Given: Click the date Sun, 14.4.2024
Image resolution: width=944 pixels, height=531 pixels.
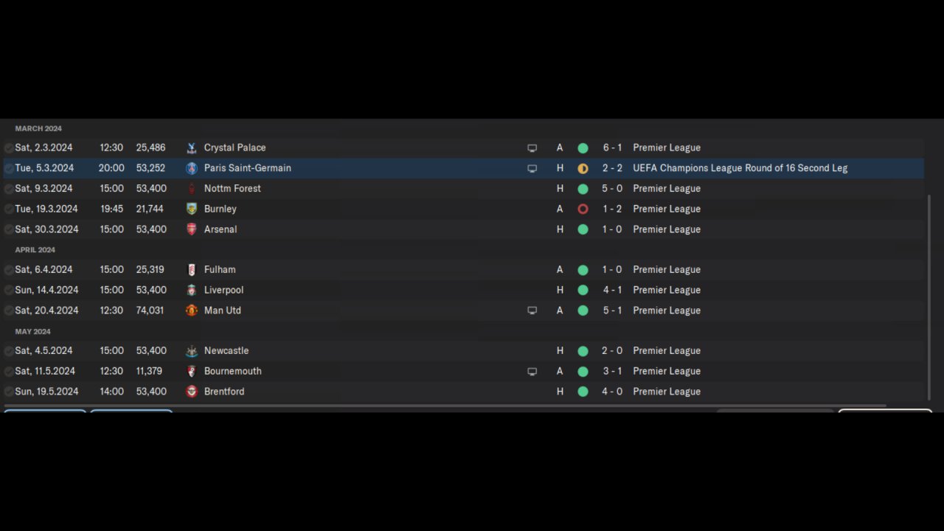Looking at the screenshot, I should pyautogui.click(x=46, y=290).
